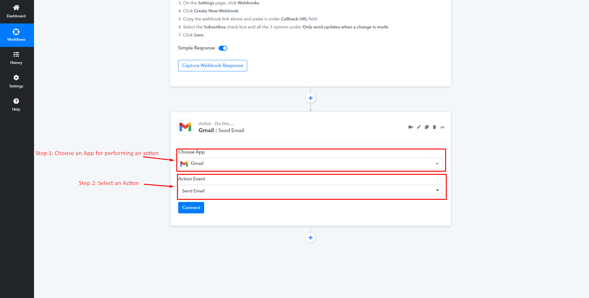The width and height of the screenshot is (589, 298).
Task: Click the video tutorial camera icon
Action: (x=411, y=127)
